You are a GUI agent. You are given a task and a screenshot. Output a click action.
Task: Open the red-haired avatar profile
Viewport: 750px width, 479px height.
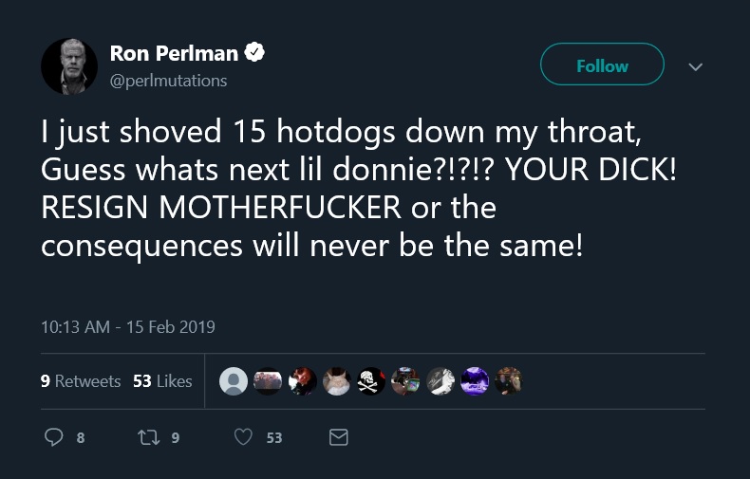pos(302,381)
